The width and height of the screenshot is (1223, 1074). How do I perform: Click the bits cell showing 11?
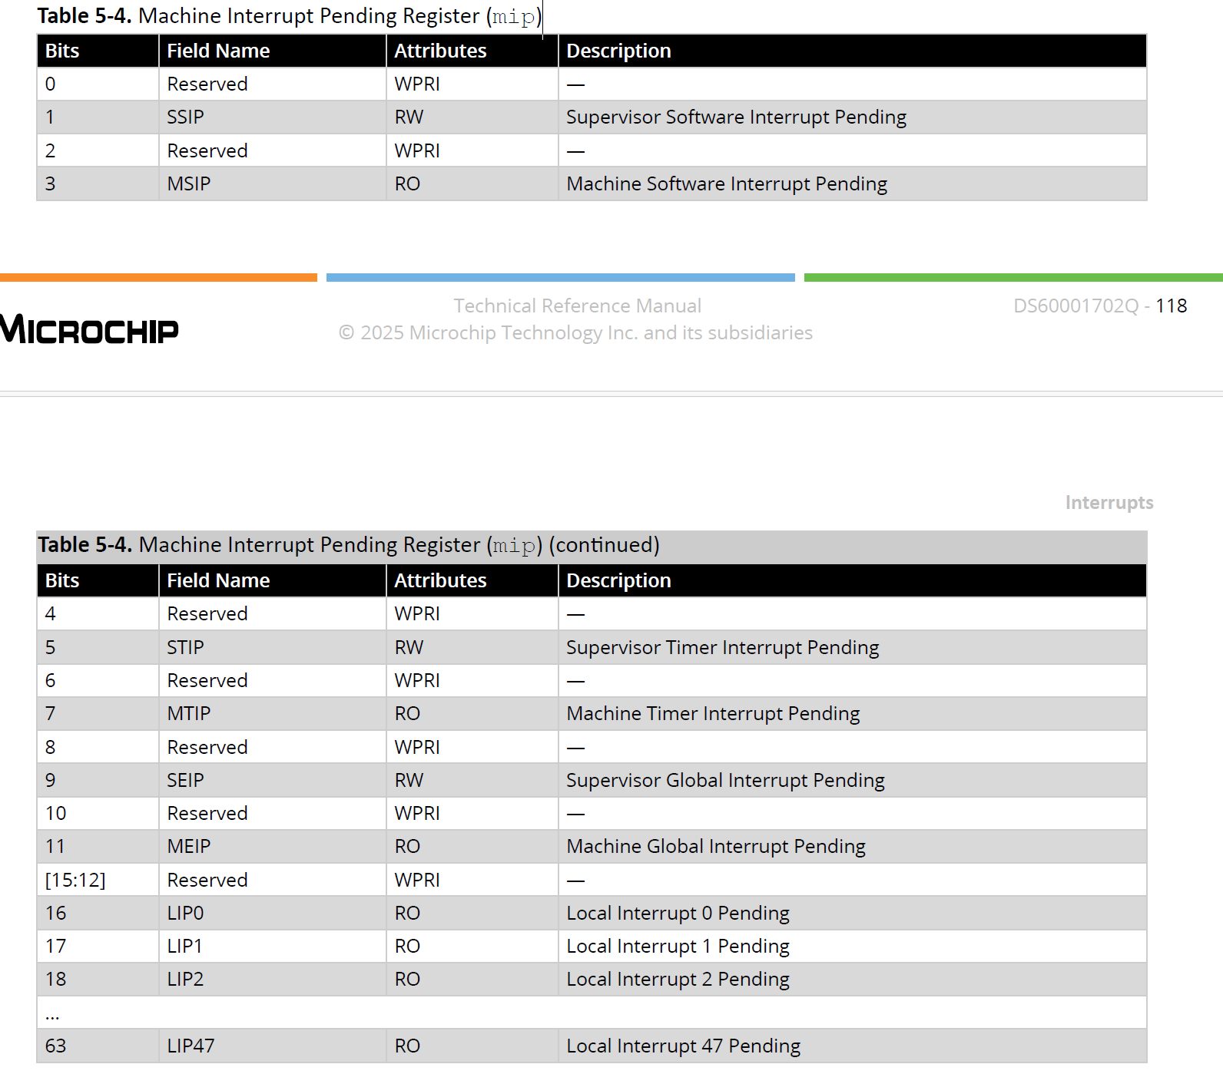tap(98, 847)
